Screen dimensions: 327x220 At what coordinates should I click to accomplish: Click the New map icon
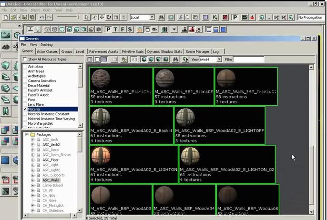point(6,17)
